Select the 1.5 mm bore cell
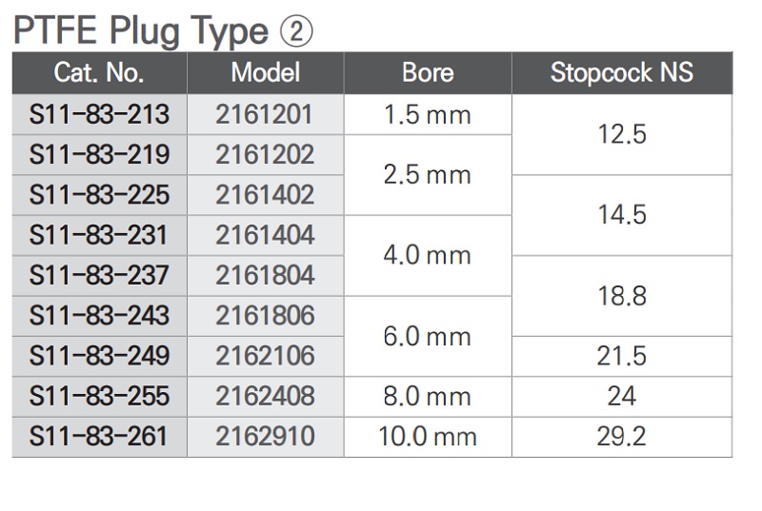This screenshot has width=762, height=511. [x=428, y=114]
